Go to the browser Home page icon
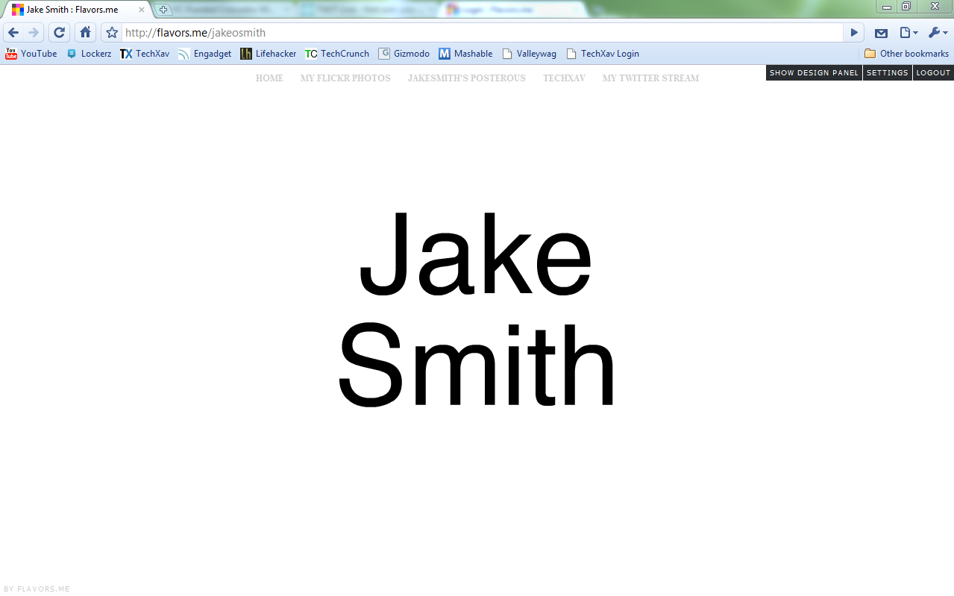Screen dimensions: 954x596 [85, 33]
